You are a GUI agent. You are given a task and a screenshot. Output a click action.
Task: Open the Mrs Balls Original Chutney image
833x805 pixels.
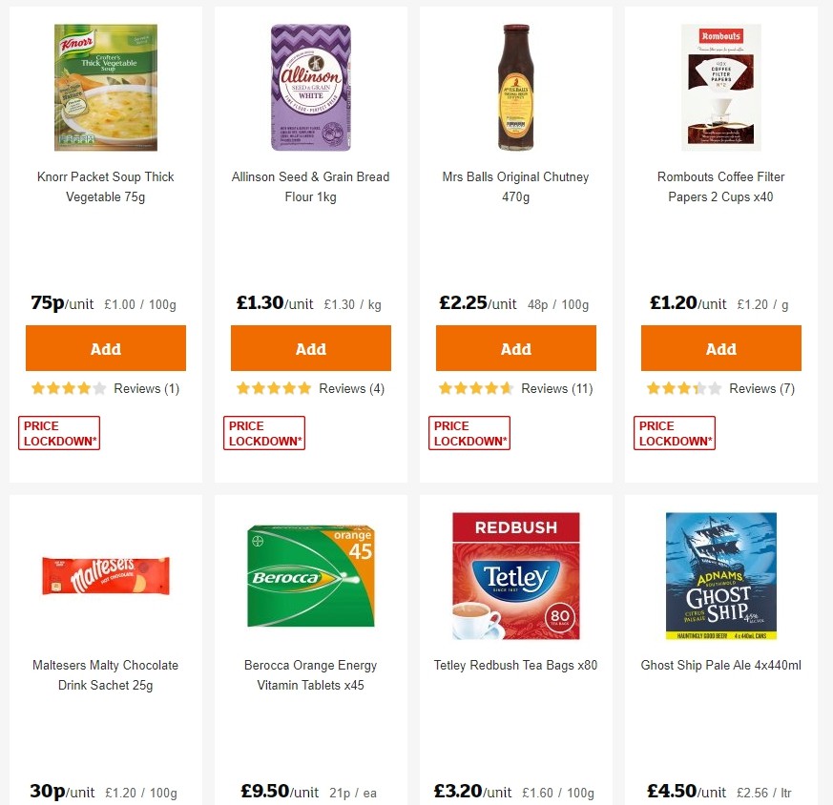click(x=515, y=87)
